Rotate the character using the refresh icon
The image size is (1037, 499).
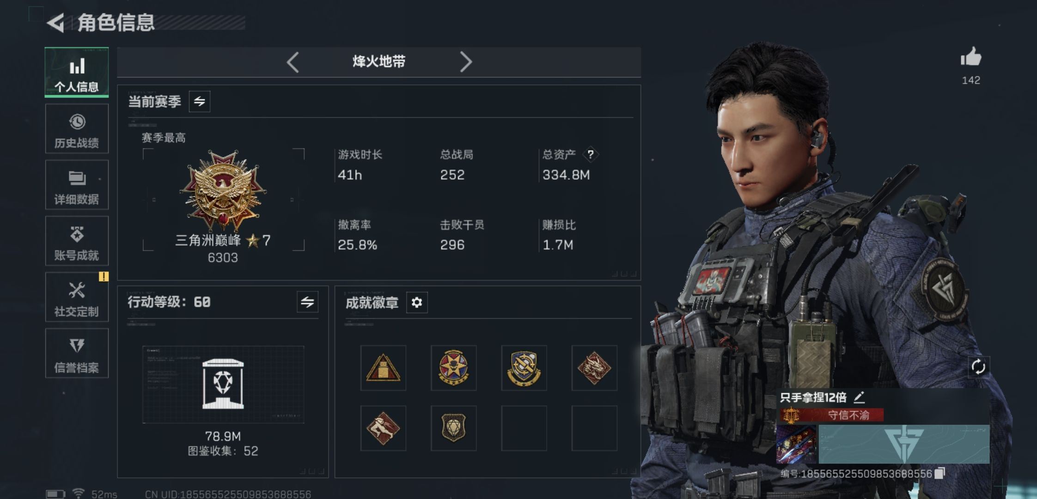coord(978,367)
